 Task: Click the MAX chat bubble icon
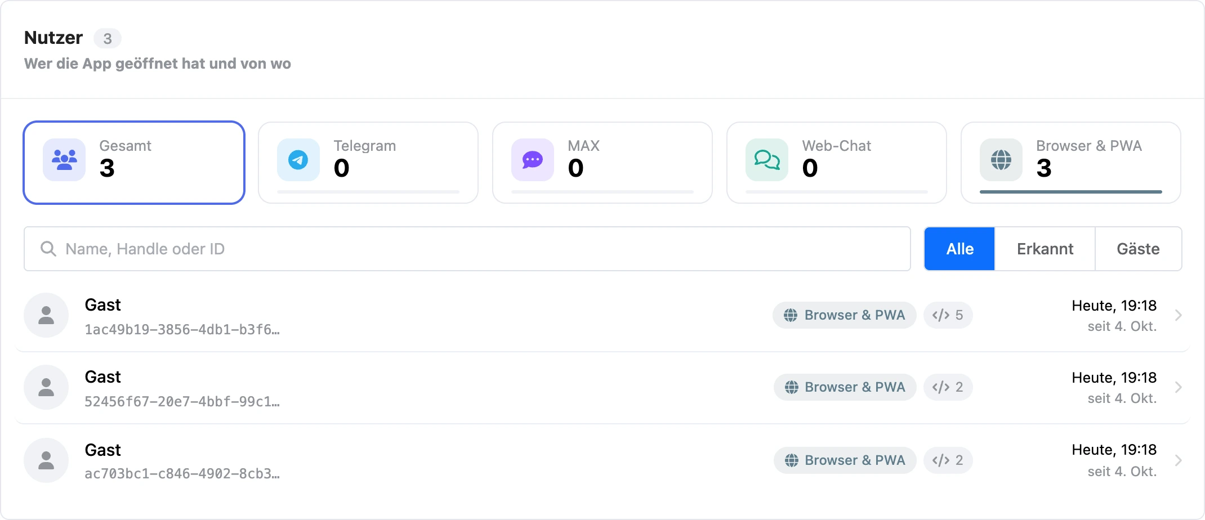click(x=533, y=160)
